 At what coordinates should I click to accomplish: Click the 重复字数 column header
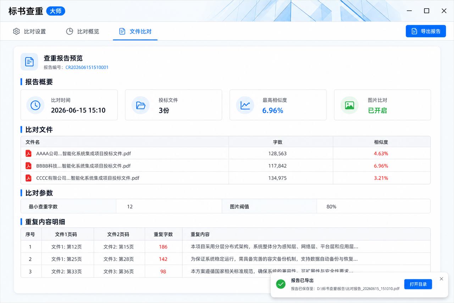click(x=163, y=234)
